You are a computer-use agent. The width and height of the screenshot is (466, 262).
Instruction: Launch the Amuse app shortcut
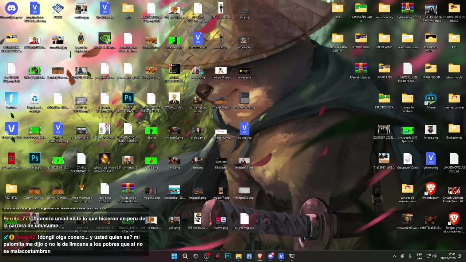pos(431,101)
